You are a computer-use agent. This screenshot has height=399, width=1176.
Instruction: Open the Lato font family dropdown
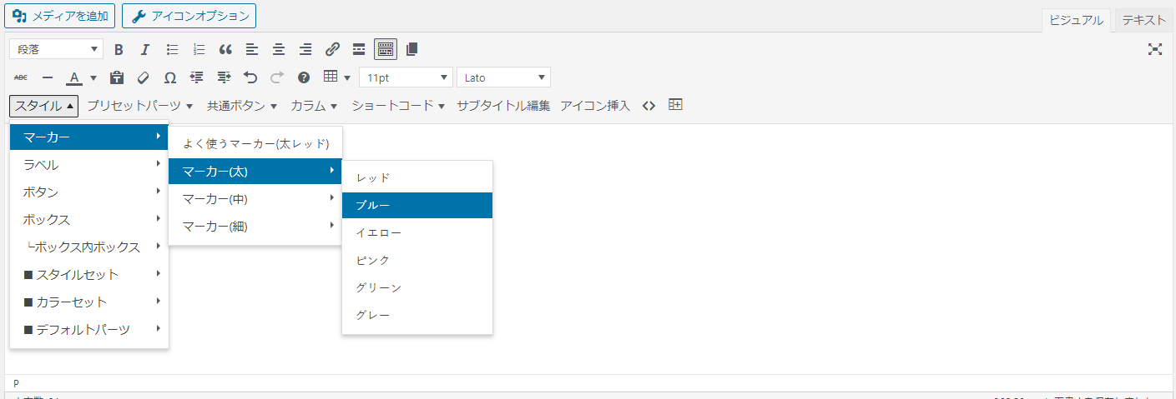[504, 77]
